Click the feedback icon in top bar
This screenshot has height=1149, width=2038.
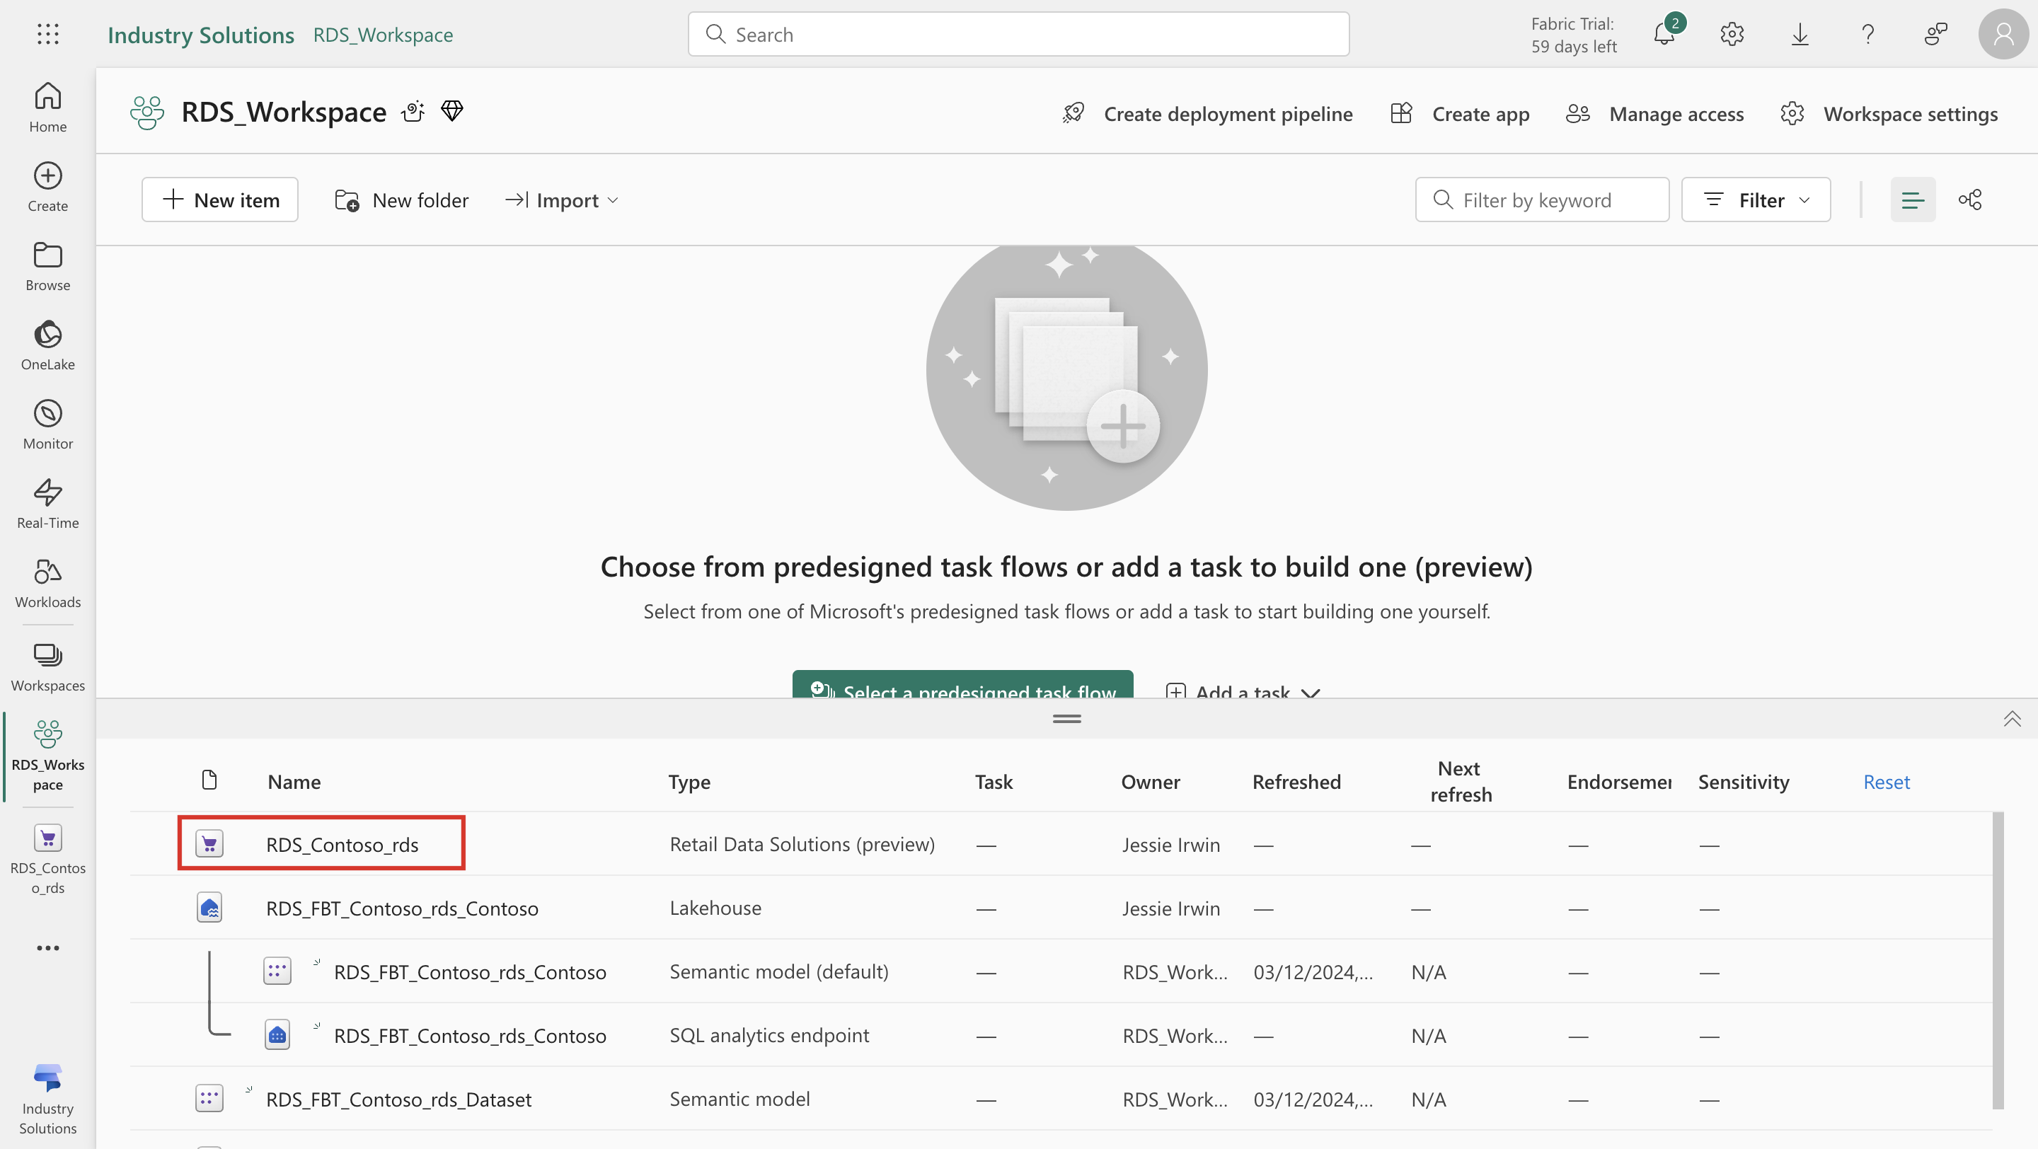coord(1935,34)
